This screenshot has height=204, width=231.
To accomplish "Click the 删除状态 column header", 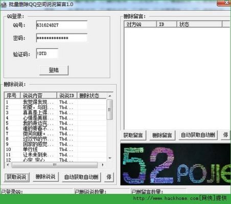I will 92,95.
